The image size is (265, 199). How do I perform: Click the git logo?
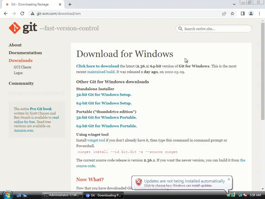(x=23, y=28)
